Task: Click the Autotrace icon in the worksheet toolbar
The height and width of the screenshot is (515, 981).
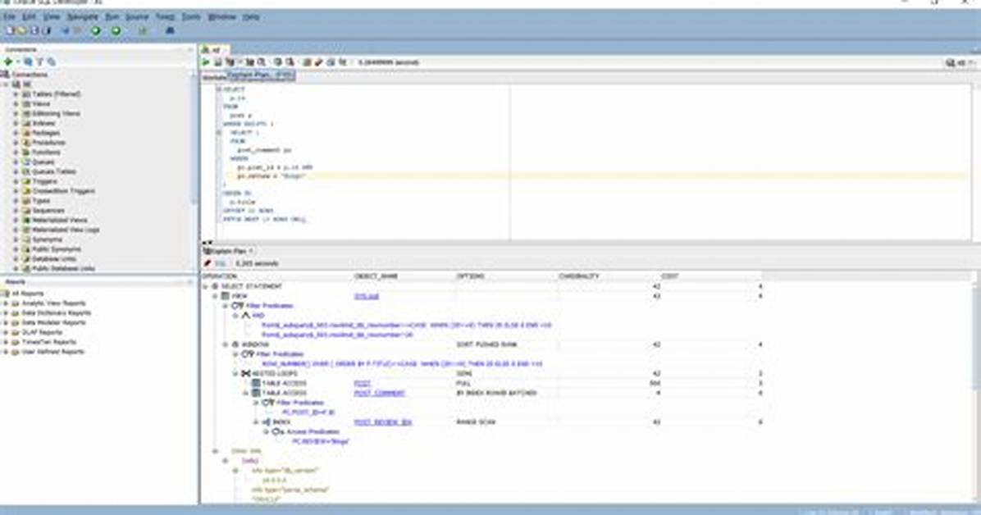Action: pos(249,62)
